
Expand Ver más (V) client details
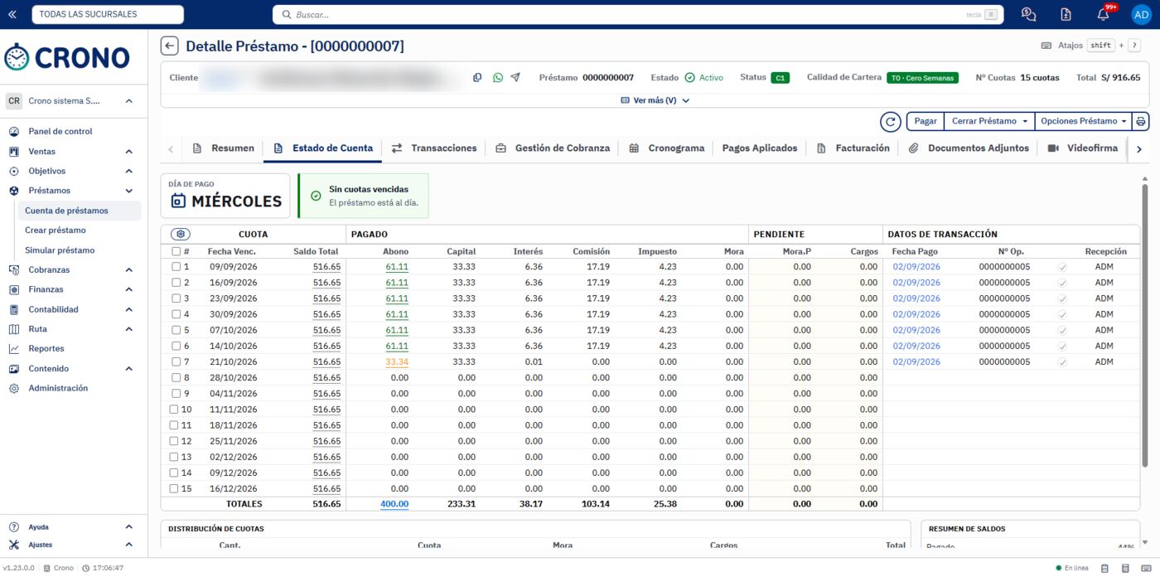[x=655, y=100]
